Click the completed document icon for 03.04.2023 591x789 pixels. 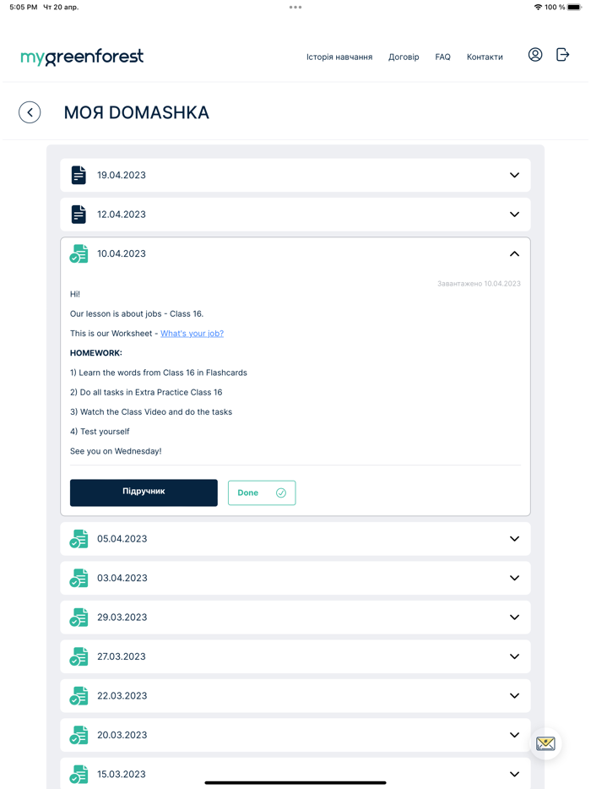[79, 578]
